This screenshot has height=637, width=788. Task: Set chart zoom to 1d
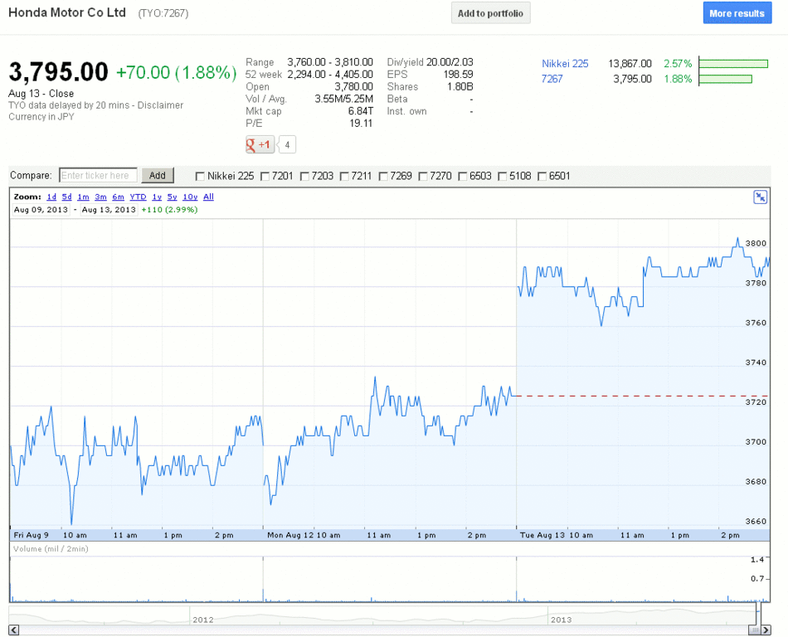[51, 197]
